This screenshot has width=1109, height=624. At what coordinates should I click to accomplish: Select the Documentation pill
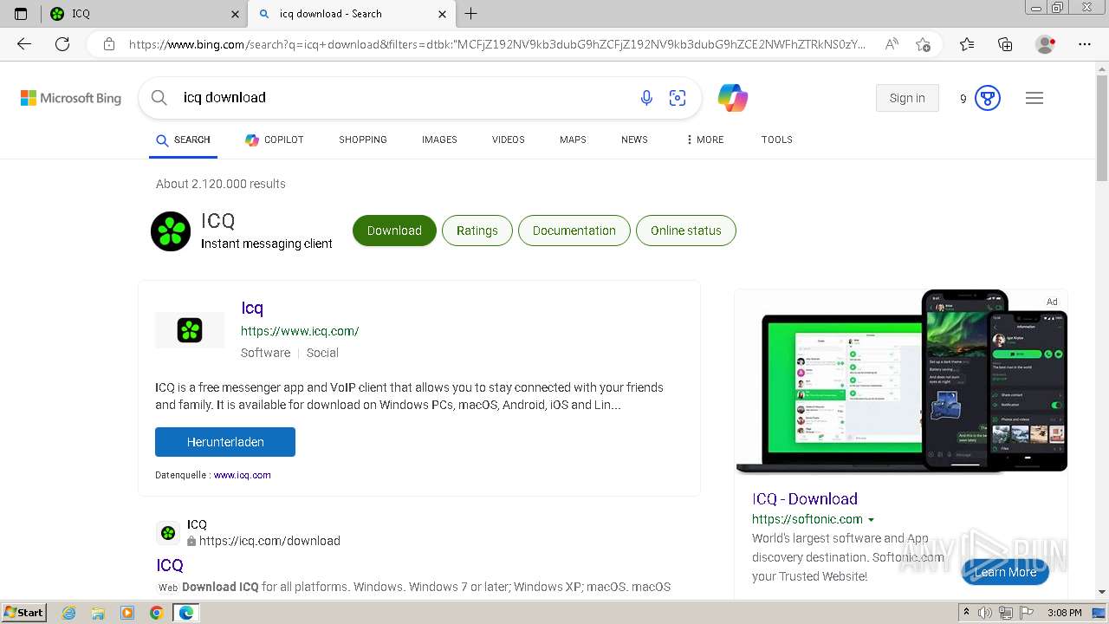click(574, 231)
